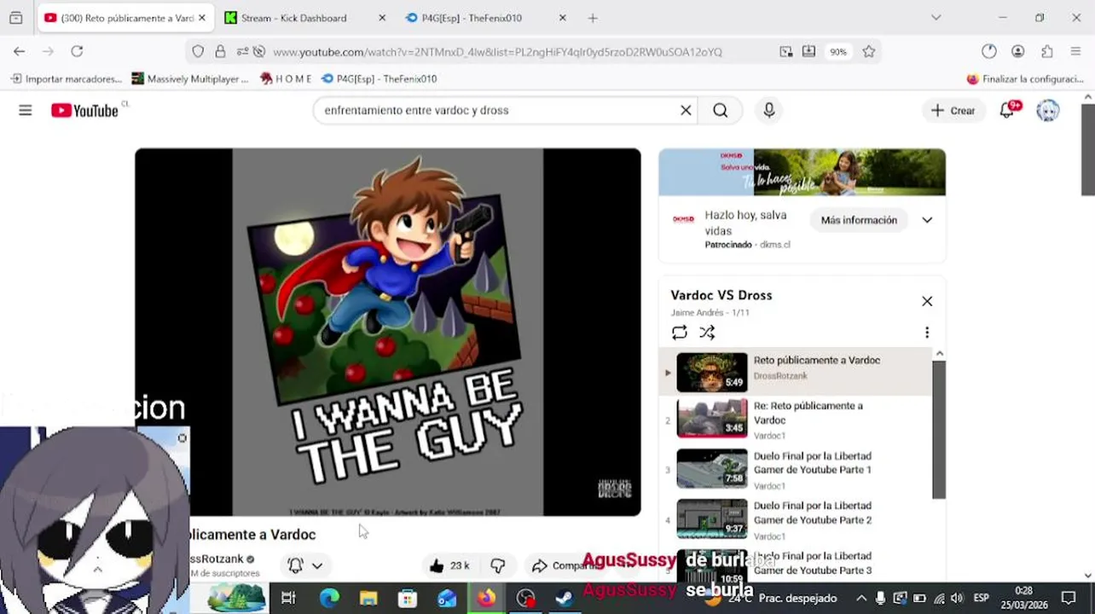This screenshot has width=1095, height=614.
Task: Open Firefox application menu
Action: coord(1075,51)
